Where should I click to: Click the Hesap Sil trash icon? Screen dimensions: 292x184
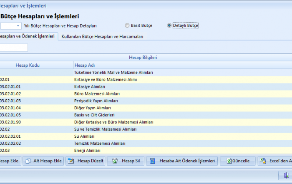point(115,161)
